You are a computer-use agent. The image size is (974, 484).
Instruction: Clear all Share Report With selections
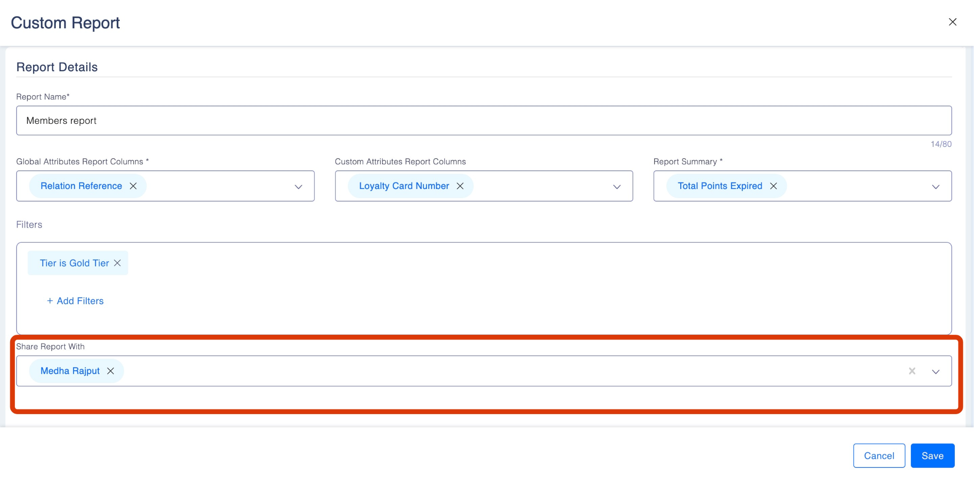point(912,371)
